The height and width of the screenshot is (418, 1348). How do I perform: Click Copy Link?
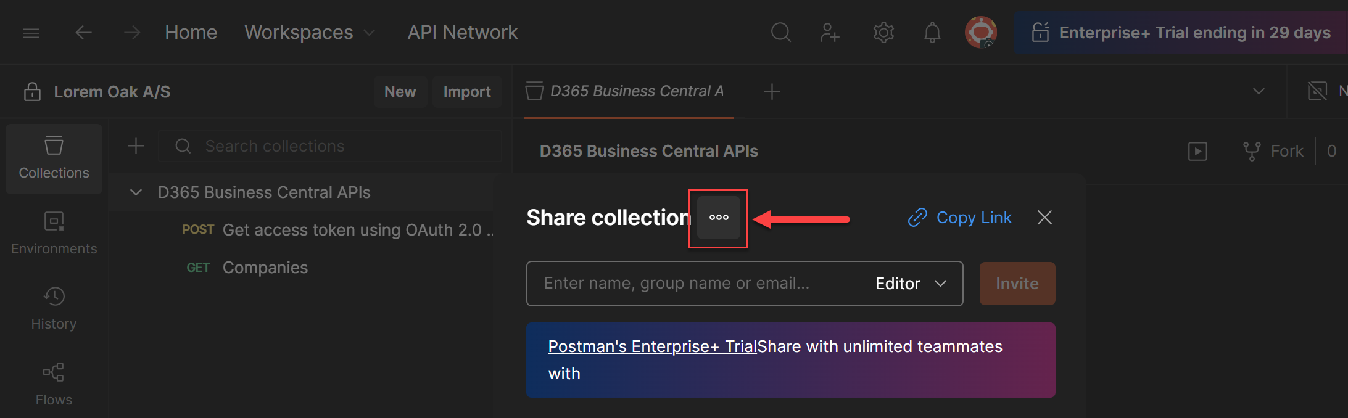(960, 218)
